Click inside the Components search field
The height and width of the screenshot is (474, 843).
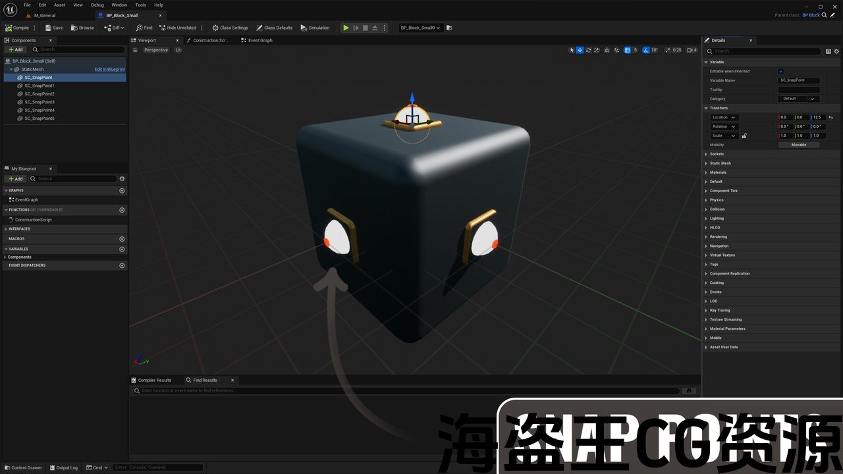[80, 49]
